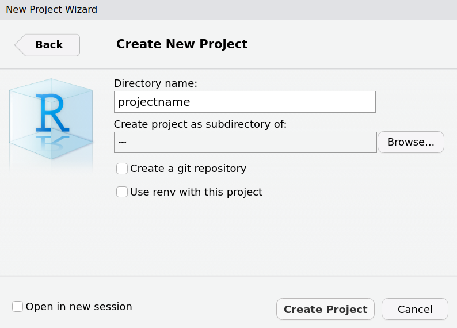The height and width of the screenshot is (328, 457).
Task: Open the Browse... directory chooser
Action: pos(410,142)
